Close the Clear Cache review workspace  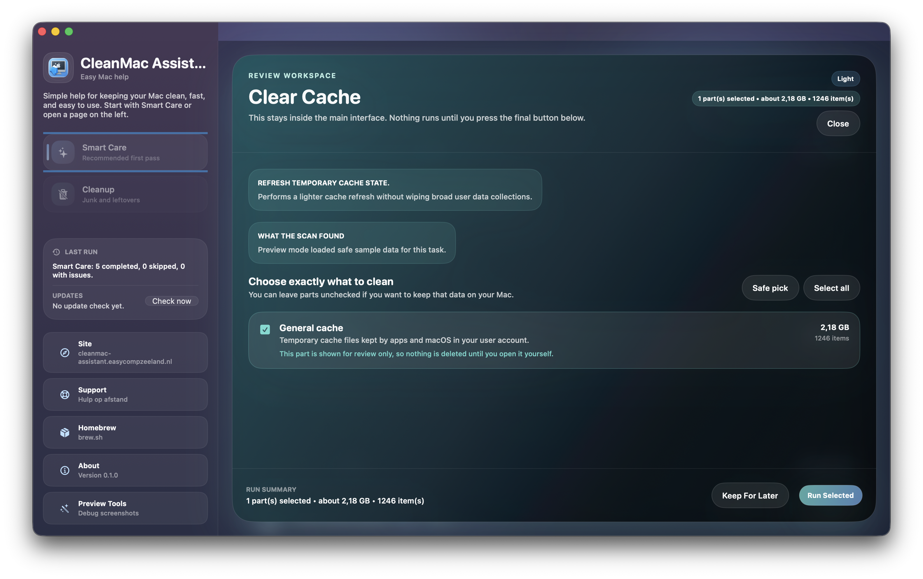[838, 124]
